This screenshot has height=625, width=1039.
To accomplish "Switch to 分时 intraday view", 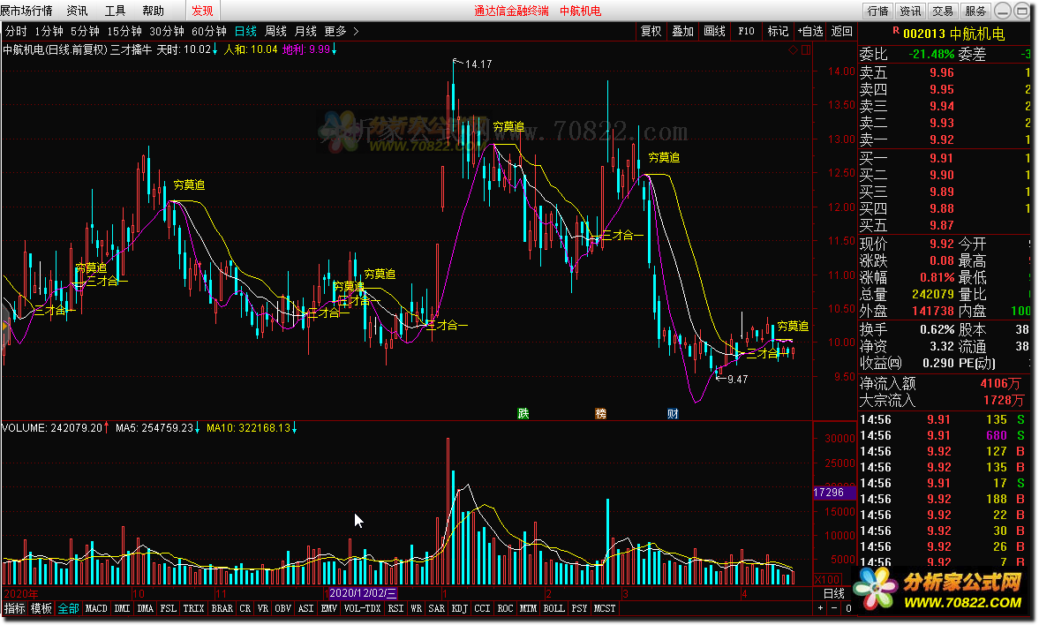I will click(16, 31).
